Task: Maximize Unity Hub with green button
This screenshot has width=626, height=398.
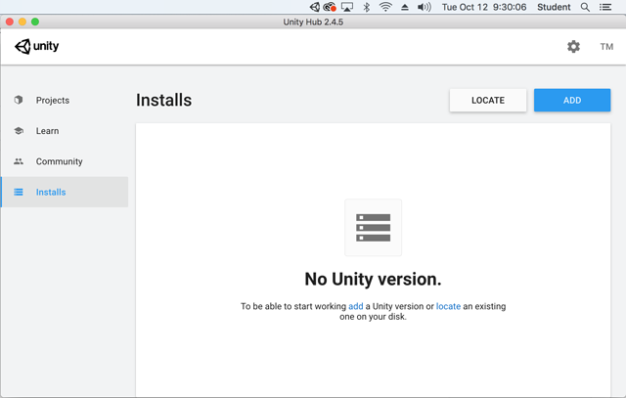Action: click(35, 22)
